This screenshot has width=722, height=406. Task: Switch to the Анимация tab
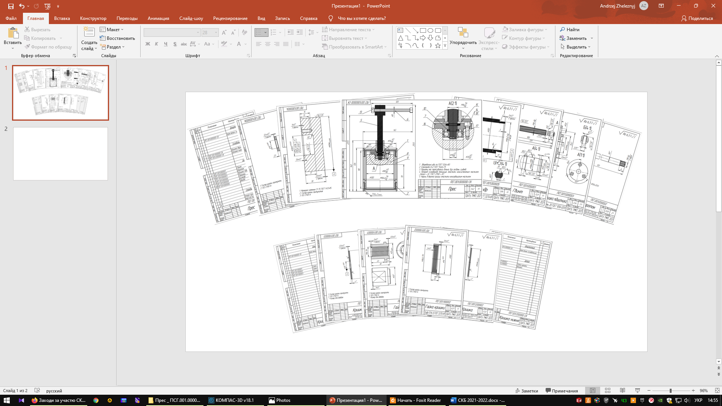click(158, 18)
